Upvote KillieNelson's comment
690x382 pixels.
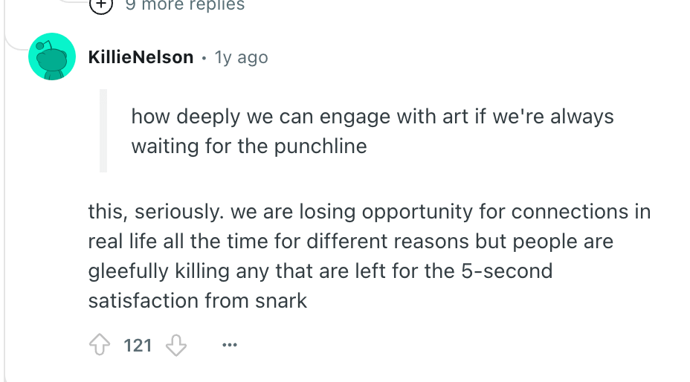pyautogui.click(x=100, y=346)
